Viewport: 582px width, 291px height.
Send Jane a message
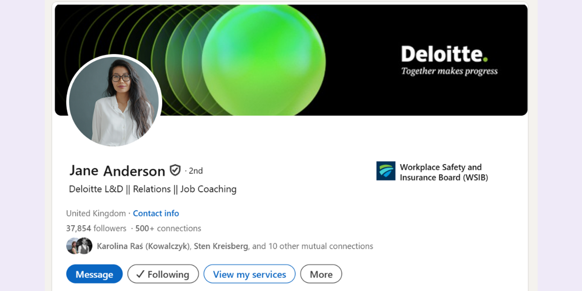pyautogui.click(x=94, y=274)
